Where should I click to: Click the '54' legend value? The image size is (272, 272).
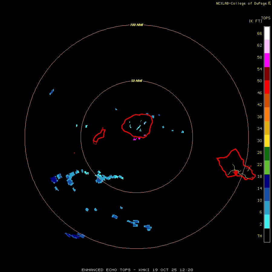[x=260, y=69]
